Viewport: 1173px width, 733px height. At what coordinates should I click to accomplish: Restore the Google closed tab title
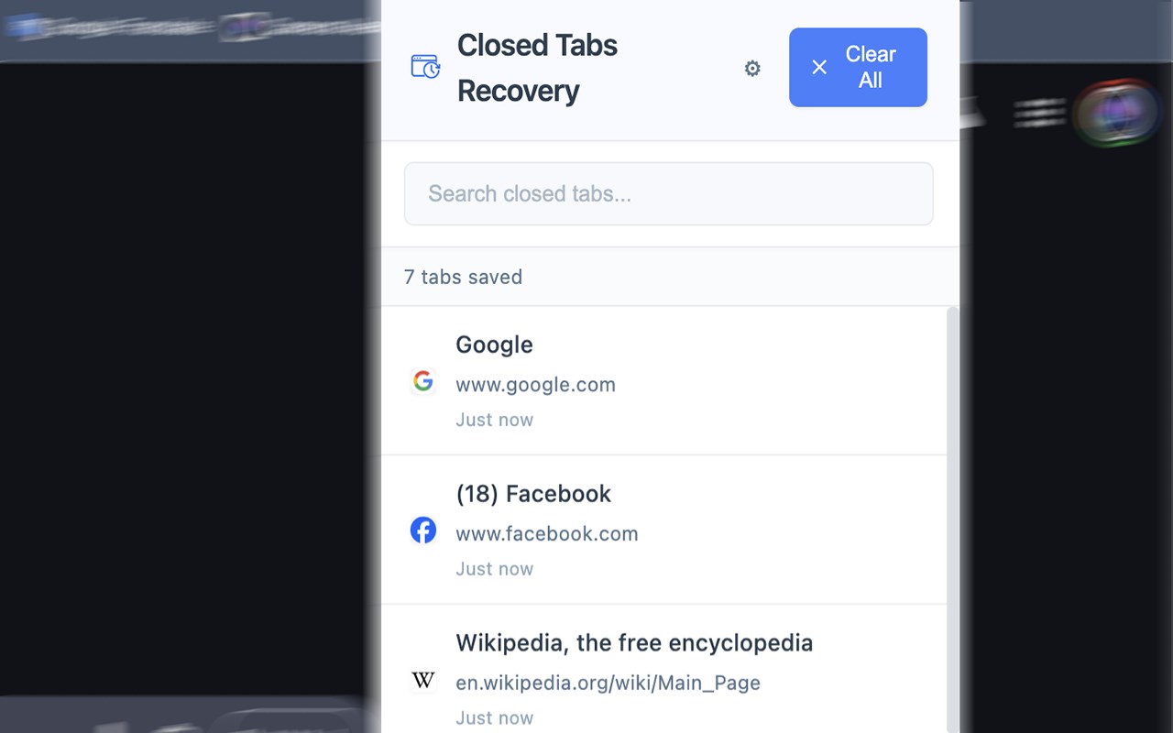494,345
